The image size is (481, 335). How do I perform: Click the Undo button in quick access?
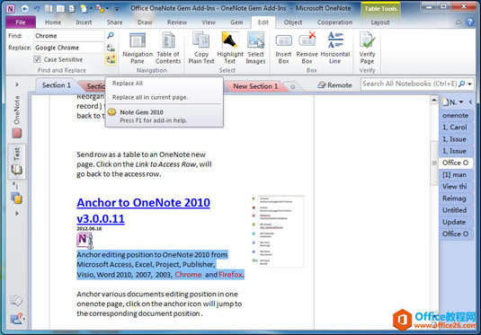pos(37,9)
